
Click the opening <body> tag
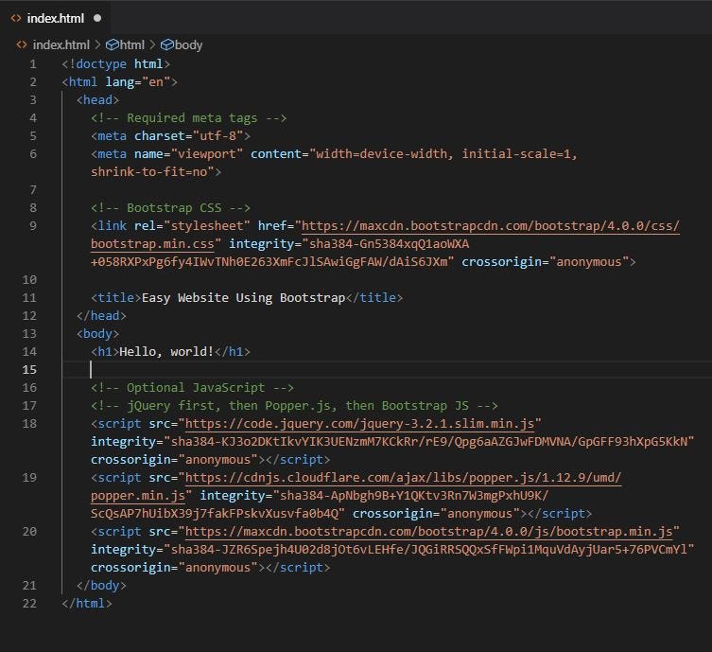pyautogui.click(x=97, y=334)
